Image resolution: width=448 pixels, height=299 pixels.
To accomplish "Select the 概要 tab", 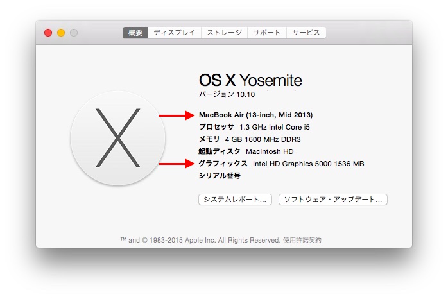I will (135, 33).
